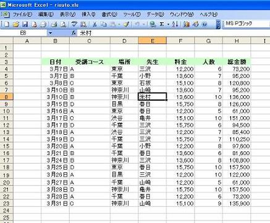Image resolution: width=270 pixels, height=223 pixels.
Task: Select column E header
Action: (153, 41)
